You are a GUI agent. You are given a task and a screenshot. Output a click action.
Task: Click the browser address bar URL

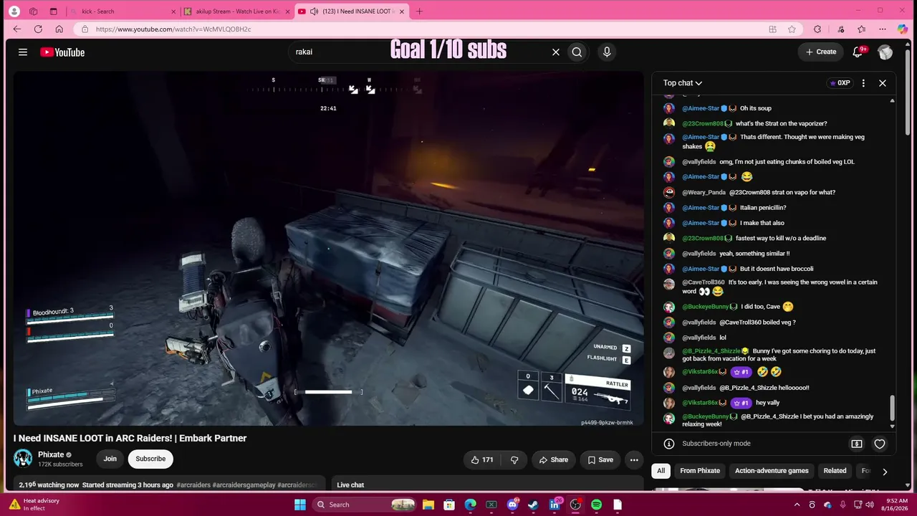pos(173,29)
